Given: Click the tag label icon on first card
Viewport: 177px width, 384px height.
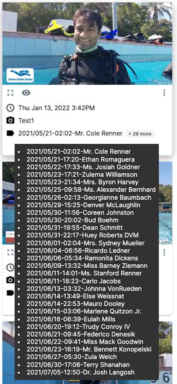Looking at the screenshot, I should coord(10,133).
